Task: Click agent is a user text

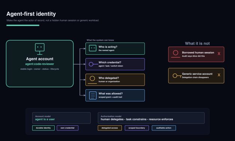Action: pyautogui.click(x=45, y=119)
